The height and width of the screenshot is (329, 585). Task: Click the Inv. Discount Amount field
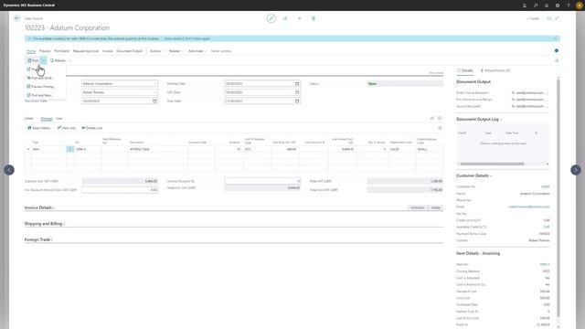pos(120,189)
